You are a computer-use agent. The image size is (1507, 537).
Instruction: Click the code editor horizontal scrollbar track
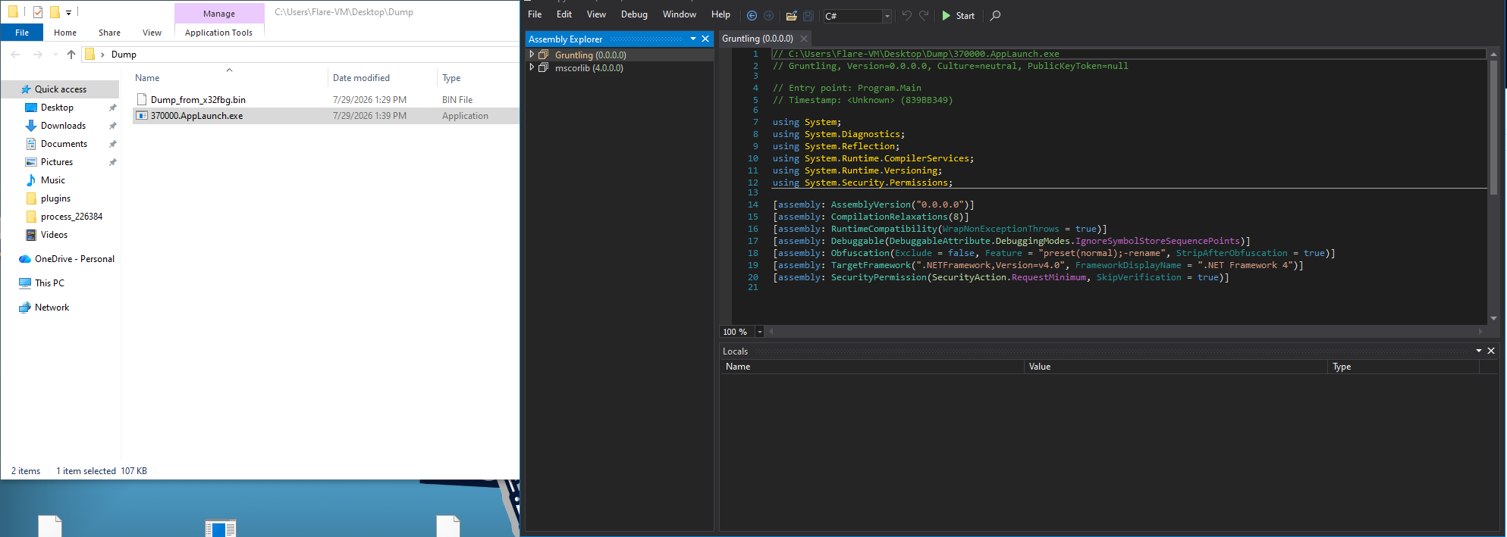(x=1126, y=332)
